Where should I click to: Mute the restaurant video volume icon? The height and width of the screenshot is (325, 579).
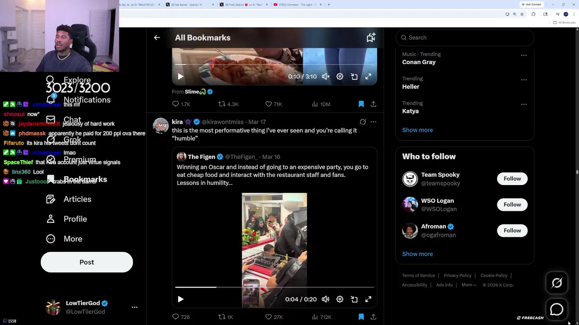coord(326,299)
